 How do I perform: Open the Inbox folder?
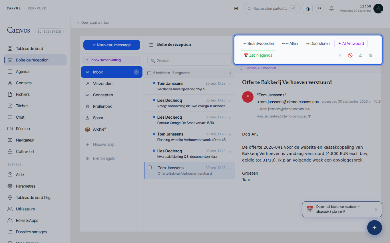pos(112,72)
